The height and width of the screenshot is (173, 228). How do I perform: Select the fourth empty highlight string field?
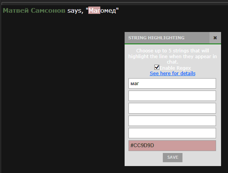pyautogui.click(x=172, y=121)
